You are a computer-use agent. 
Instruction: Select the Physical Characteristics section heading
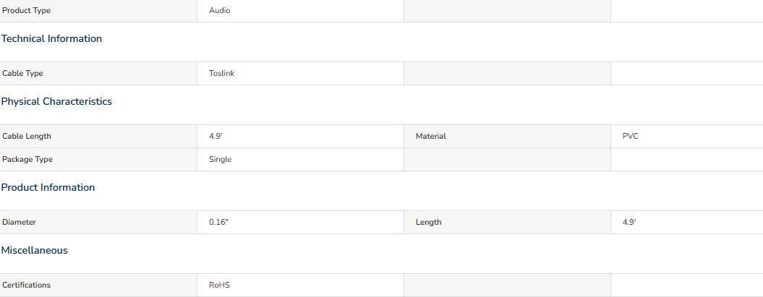click(56, 101)
